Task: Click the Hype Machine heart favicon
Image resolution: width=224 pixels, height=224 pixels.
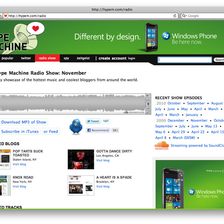Action: pos(6,16)
